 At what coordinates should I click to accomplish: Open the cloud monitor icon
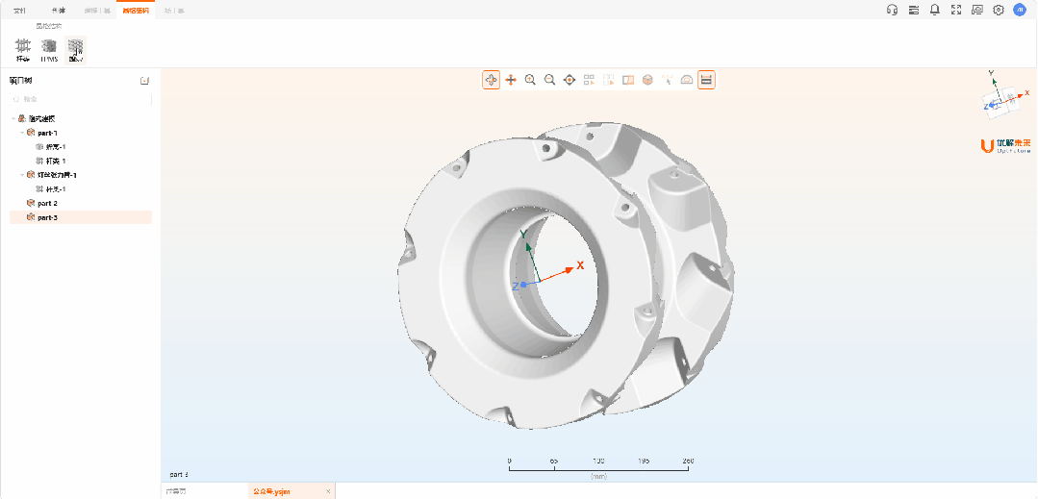[x=977, y=10]
